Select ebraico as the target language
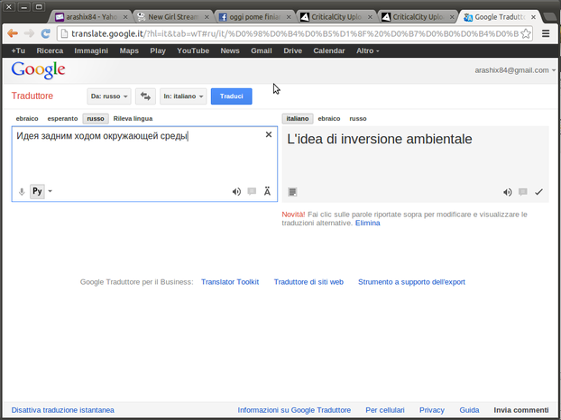Viewport: 561px width, 420px height. pyautogui.click(x=329, y=118)
